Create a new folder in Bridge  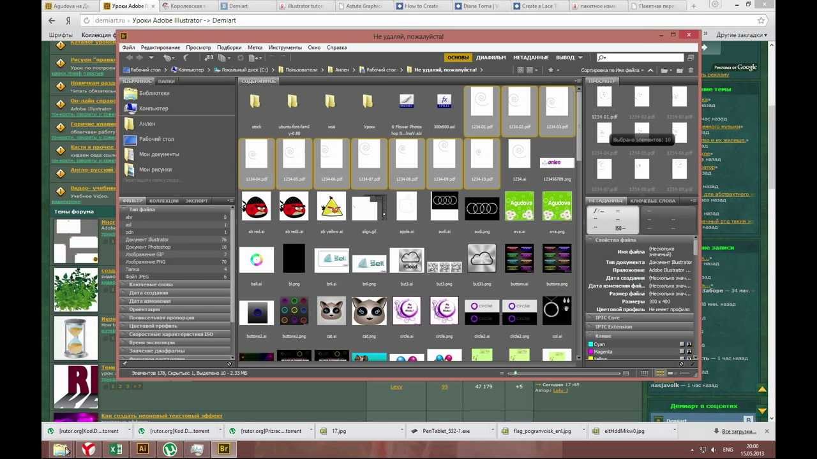coord(680,70)
